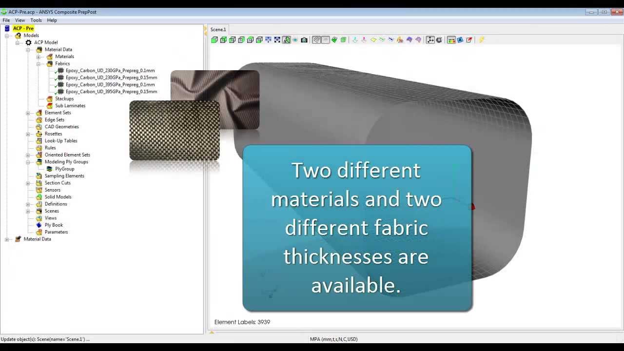Select the ACP - Pre root item
The image size is (624, 351).
(x=23, y=29)
